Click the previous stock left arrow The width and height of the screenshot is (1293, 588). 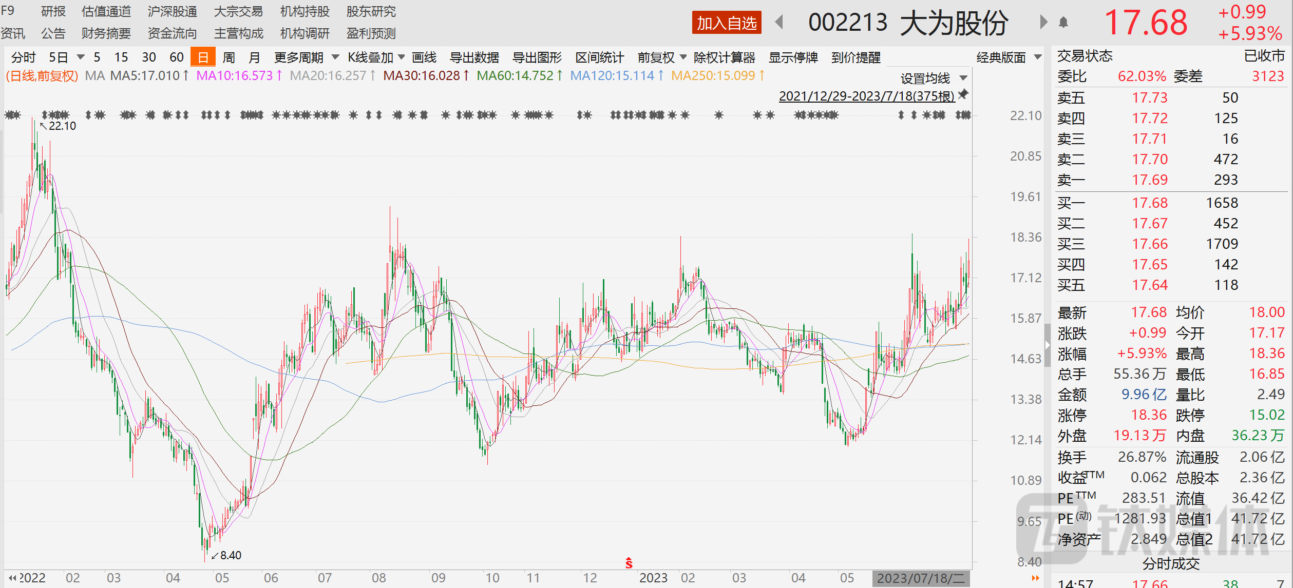779,23
